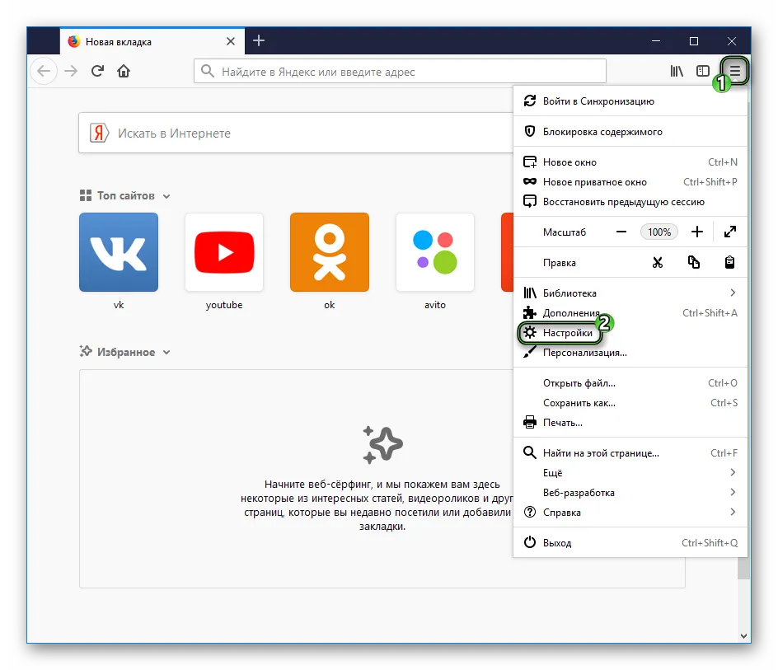Choose Печать… menu item

coord(630,423)
